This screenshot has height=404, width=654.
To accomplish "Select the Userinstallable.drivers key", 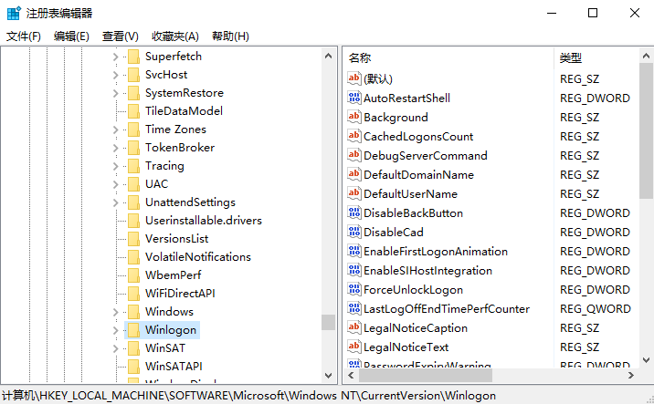I will click(204, 221).
